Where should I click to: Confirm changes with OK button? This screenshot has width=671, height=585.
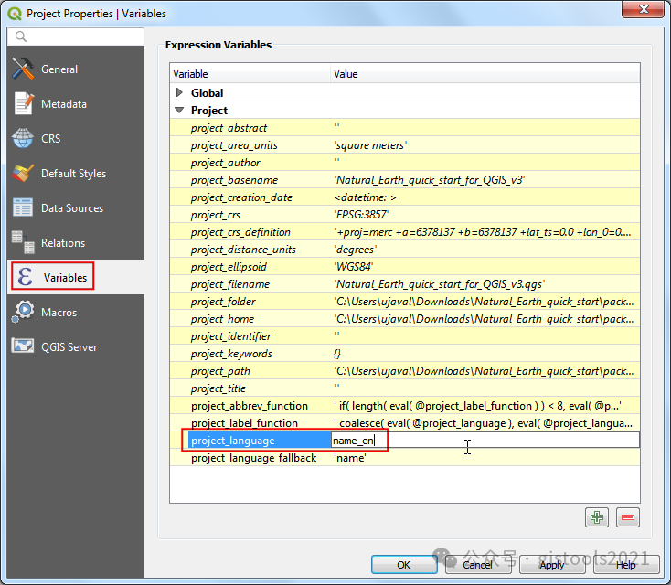[404, 565]
